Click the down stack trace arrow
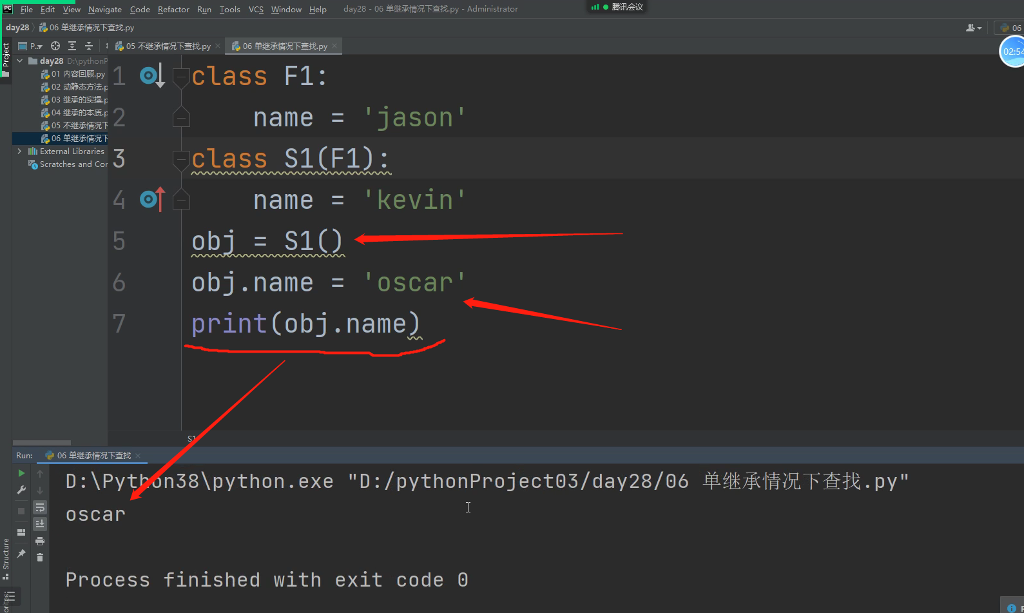This screenshot has width=1024, height=613. [40, 491]
